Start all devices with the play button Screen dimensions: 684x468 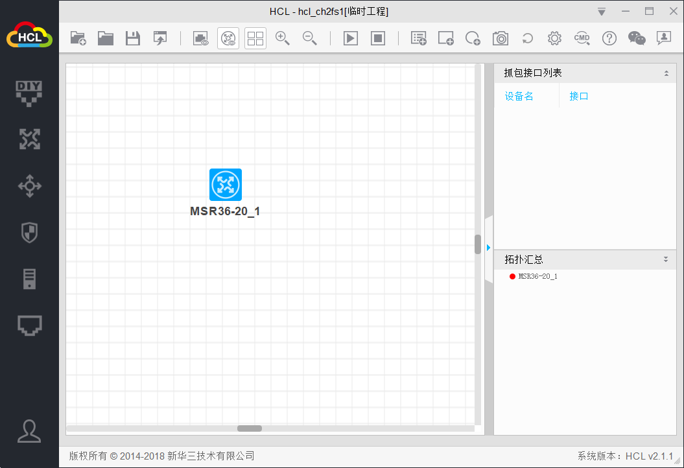(351, 38)
